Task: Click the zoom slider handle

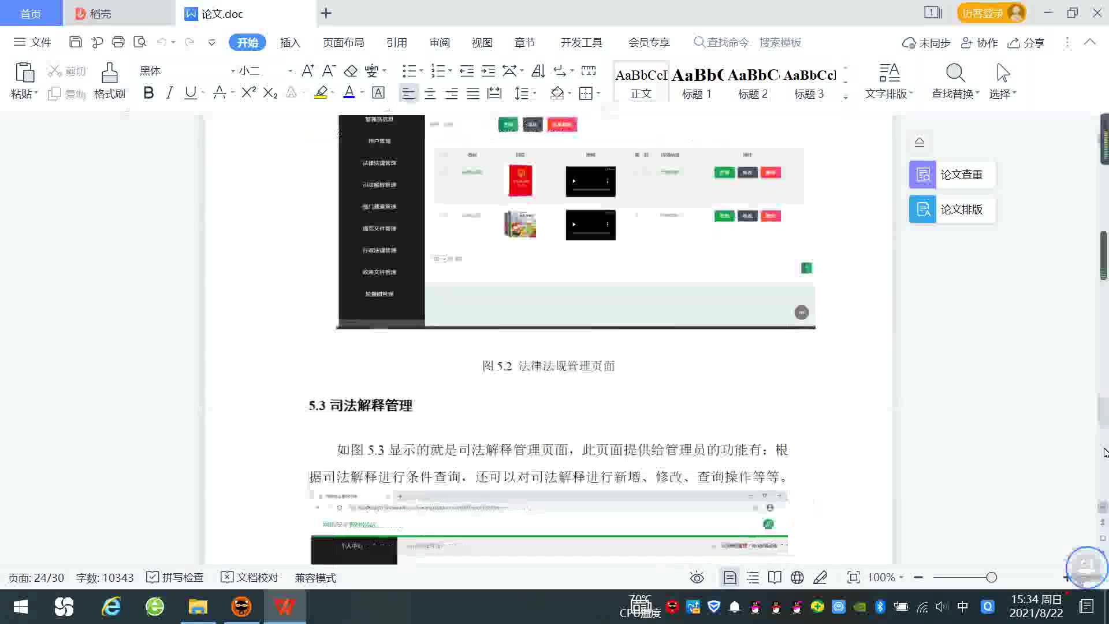Action: coord(991,577)
